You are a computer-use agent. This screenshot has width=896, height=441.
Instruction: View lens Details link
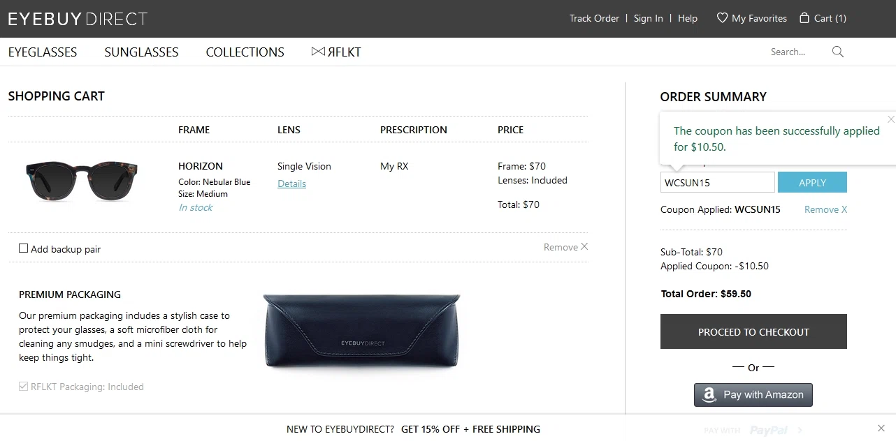(291, 184)
